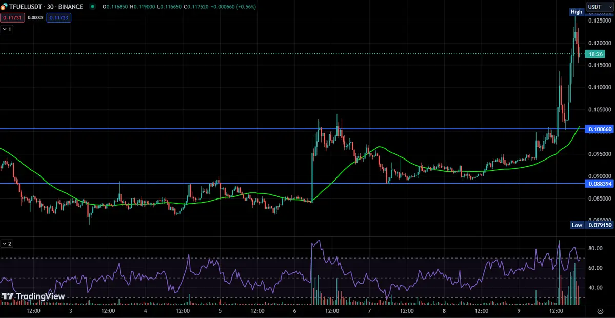Screen dimensions: 615x318
Task: Click the 80.00 RSI axis label
Action: pos(597,248)
